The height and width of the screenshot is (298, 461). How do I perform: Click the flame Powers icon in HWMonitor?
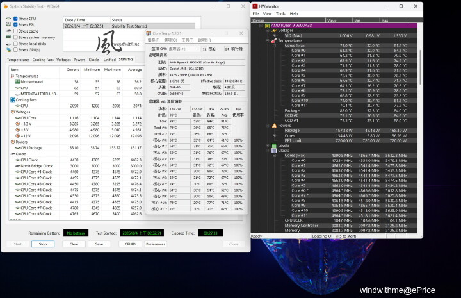[x=274, y=126]
